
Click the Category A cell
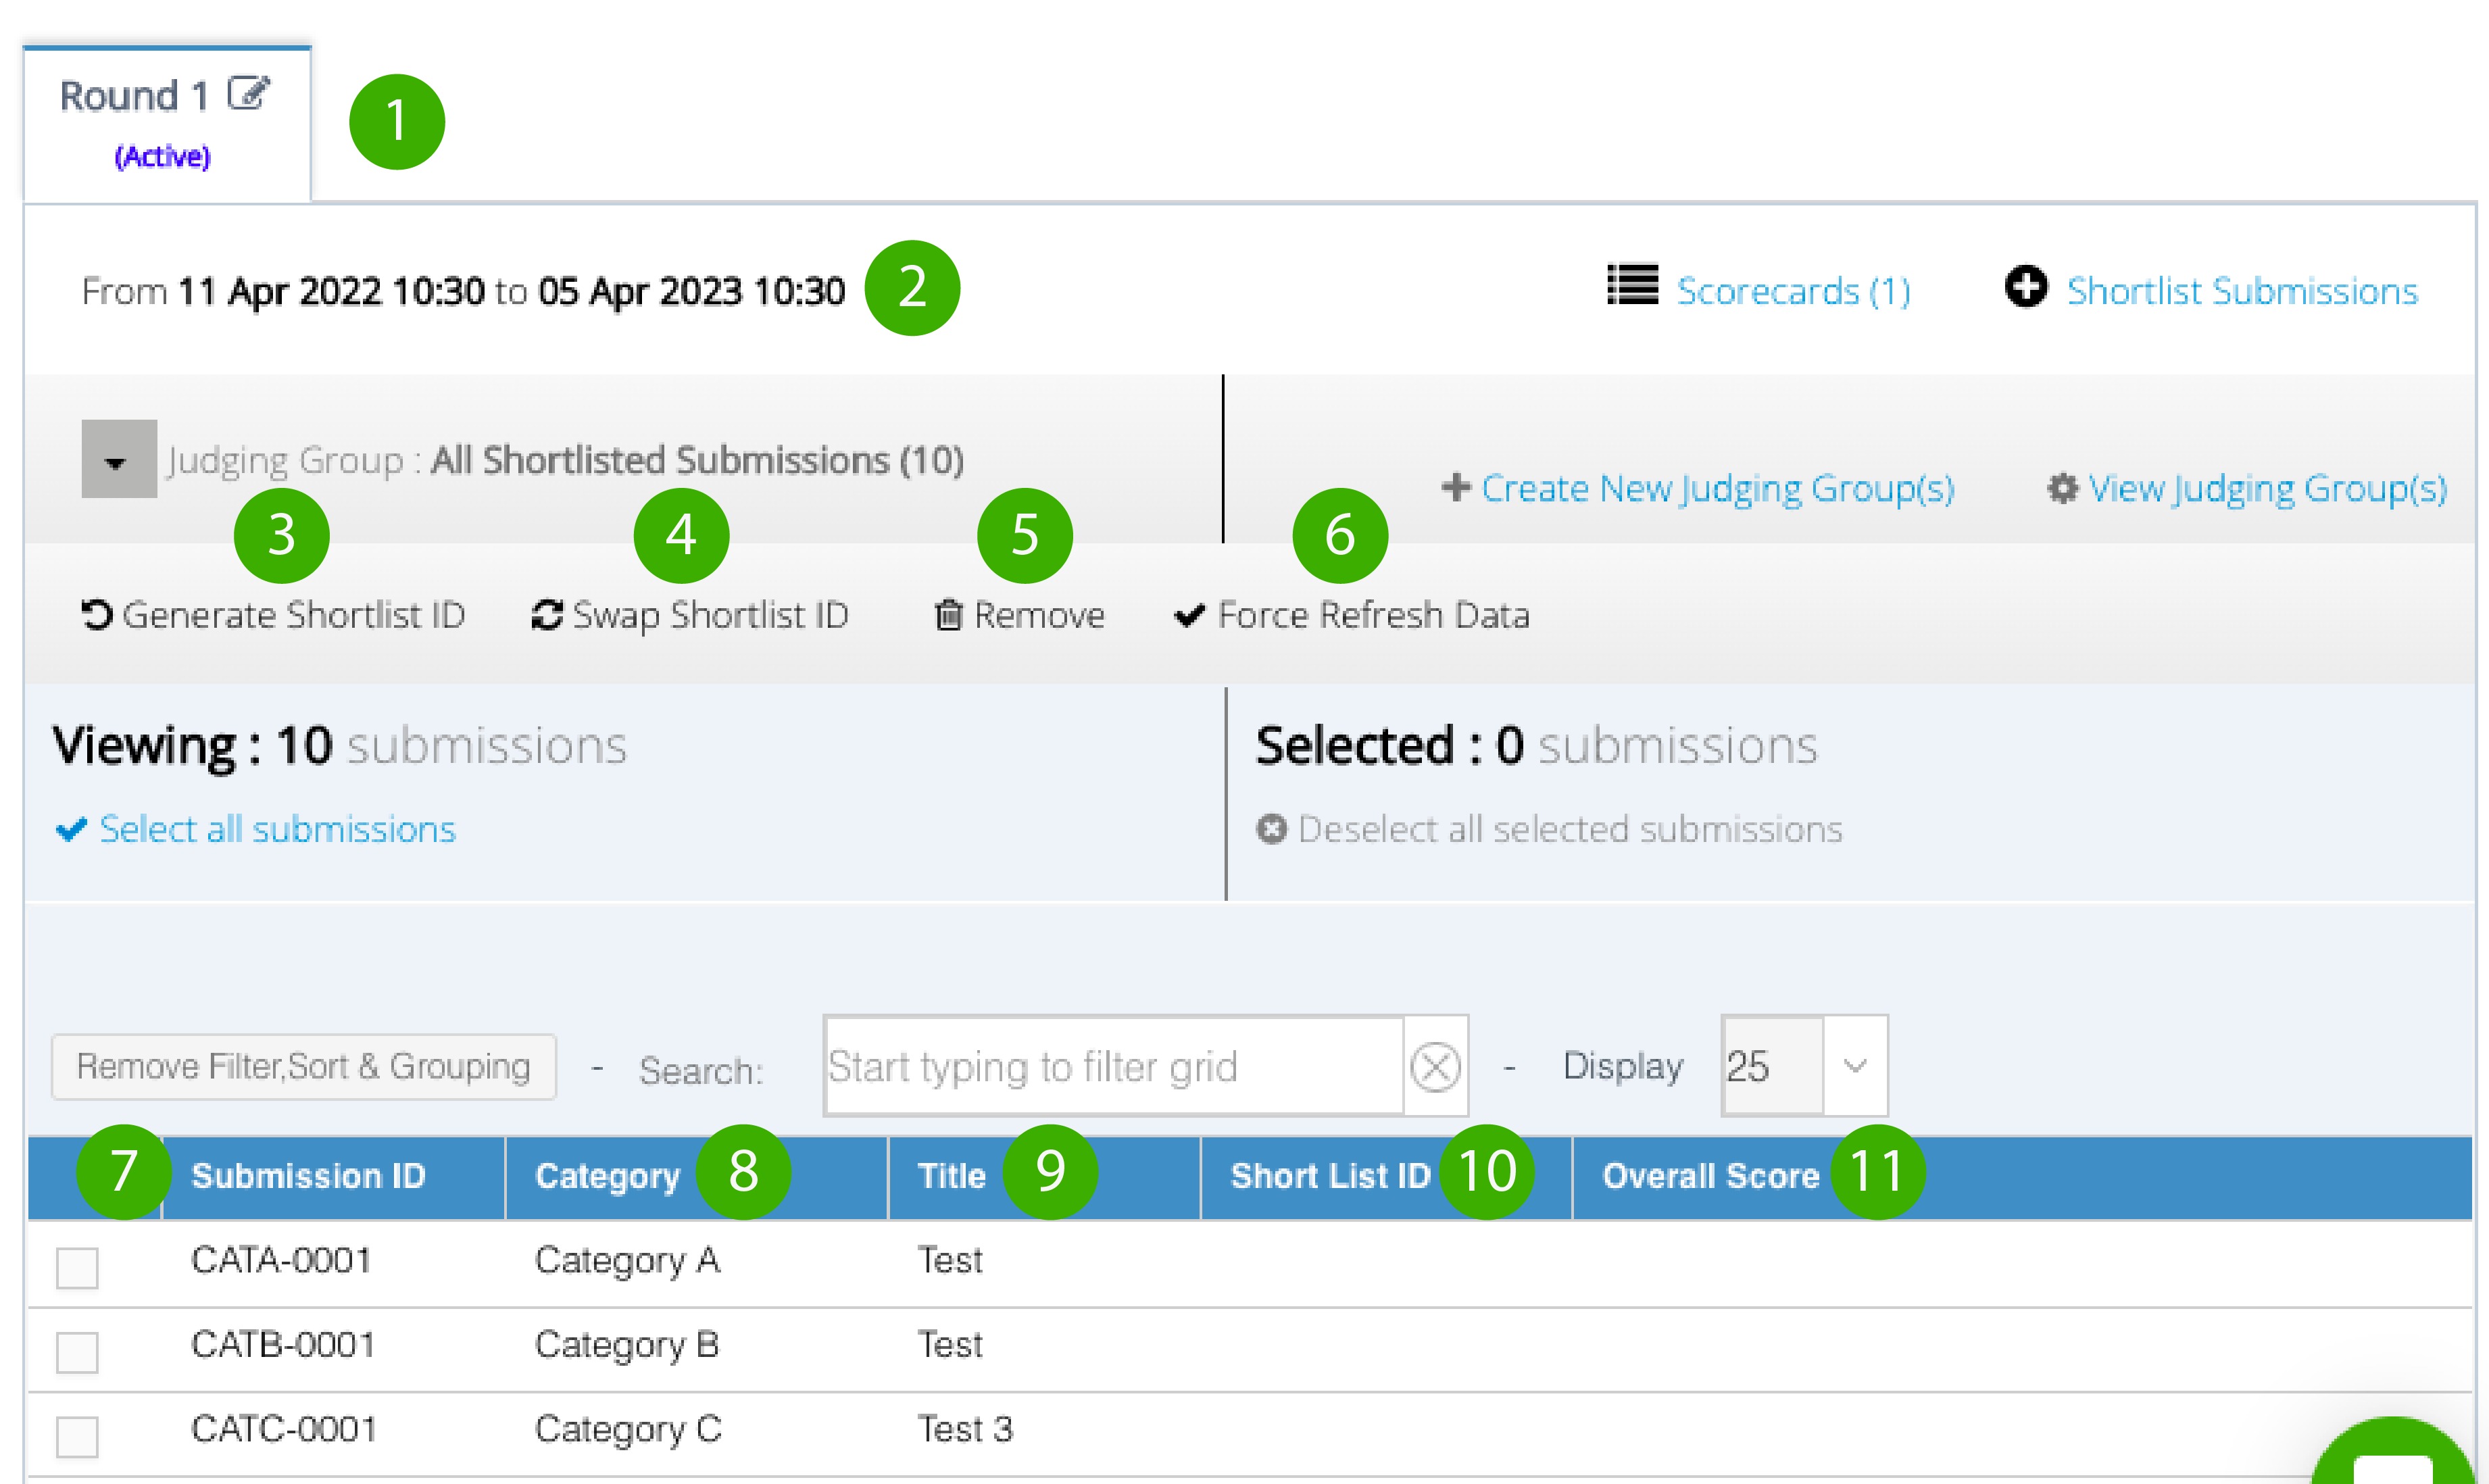tap(627, 1261)
